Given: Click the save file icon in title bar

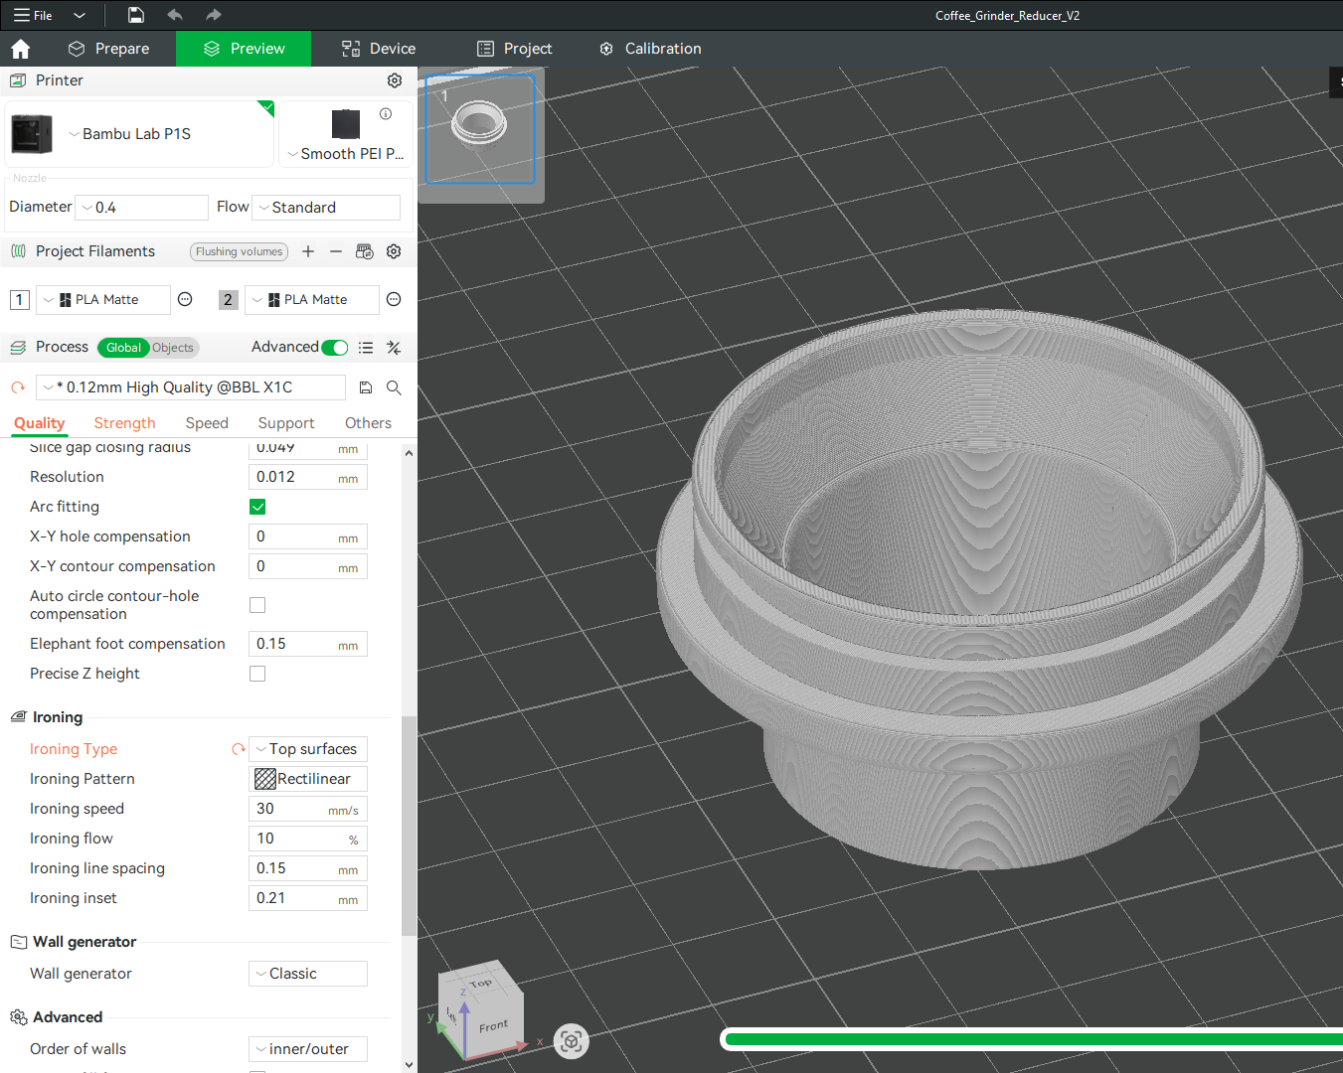Looking at the screenshot, I should (136, 15).
